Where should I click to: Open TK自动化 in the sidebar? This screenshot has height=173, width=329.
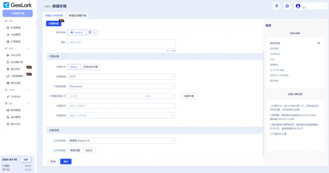(x=16, y=97)
